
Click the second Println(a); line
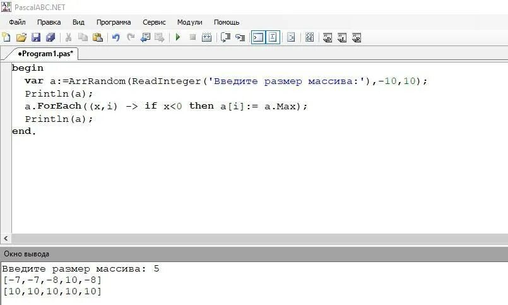(59, 119)
